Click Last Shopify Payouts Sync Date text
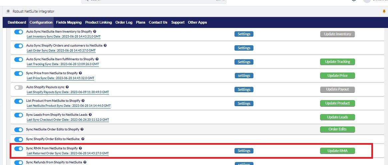Screen dimensions: 388x165 coord(68,92)
